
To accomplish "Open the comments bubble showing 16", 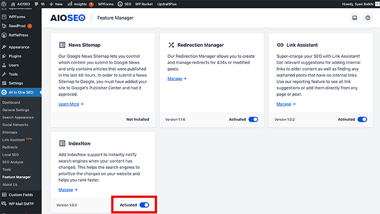I will pyautogui.click(x=40, y=4).
